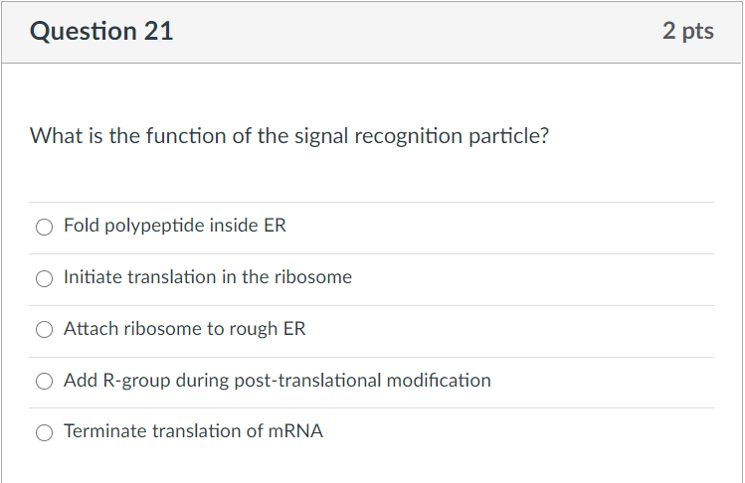This screenshot has width=745, height=483.
Task: Click the "Fold polypeptide inside ER" answer text
Action: 174,226
